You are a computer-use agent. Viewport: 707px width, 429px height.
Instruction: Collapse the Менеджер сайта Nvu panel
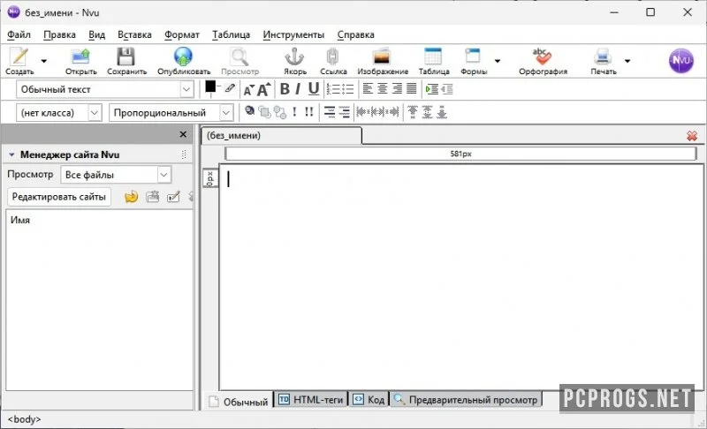pyautogui.click(x=11, y=154)
